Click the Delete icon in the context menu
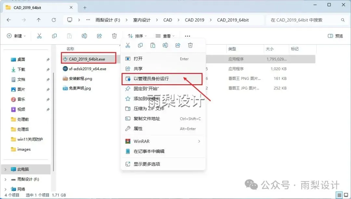Screen dimensions: 351x199 point(190,45)
